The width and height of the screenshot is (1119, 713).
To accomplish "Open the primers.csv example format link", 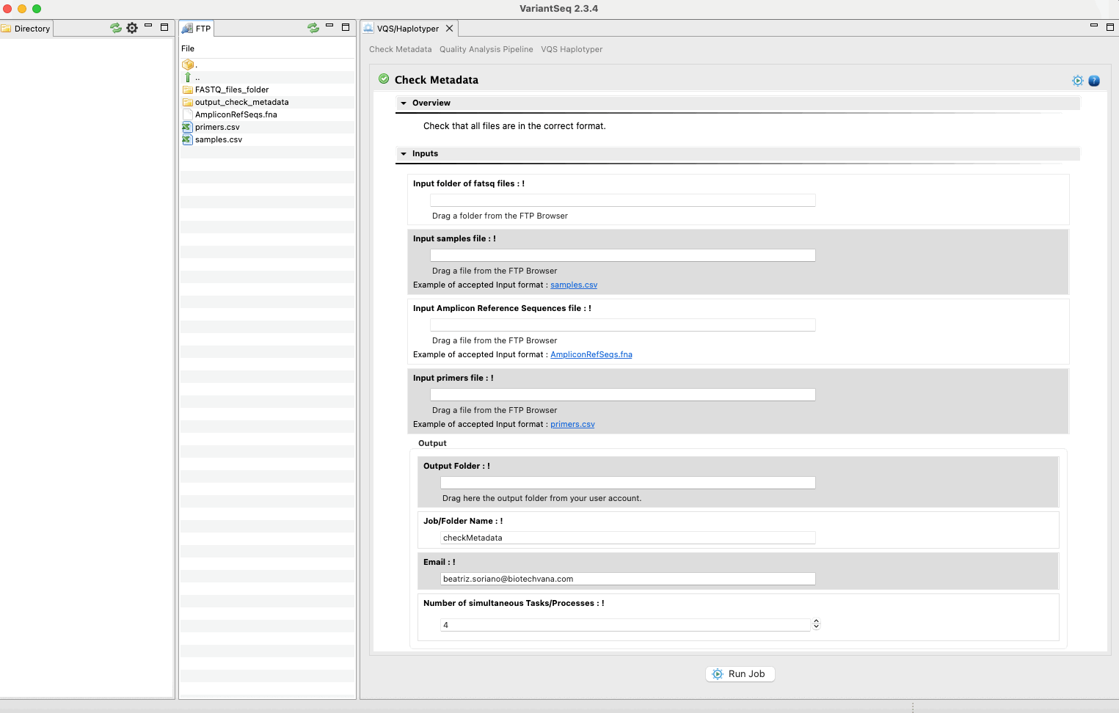I will 572,425.
